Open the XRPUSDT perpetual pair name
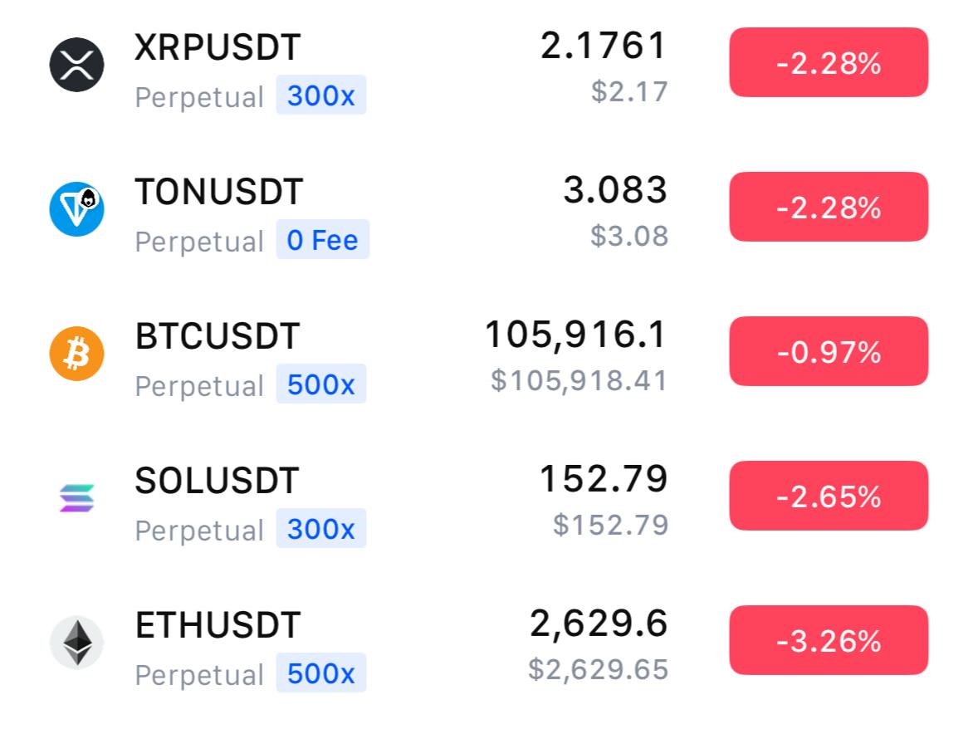The height and width of the screenshot is (729, 978). [x=218, y=47]
